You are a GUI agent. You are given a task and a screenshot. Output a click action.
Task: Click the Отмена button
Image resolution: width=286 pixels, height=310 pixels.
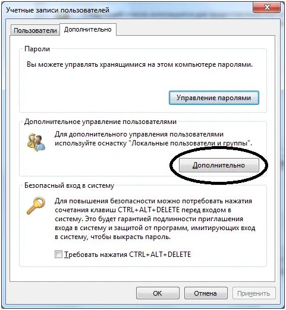click(206, 293)
